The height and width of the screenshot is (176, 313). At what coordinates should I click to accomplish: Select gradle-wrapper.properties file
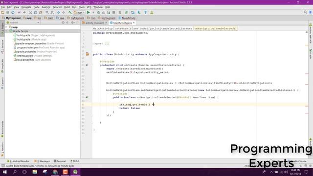[39, 44]
